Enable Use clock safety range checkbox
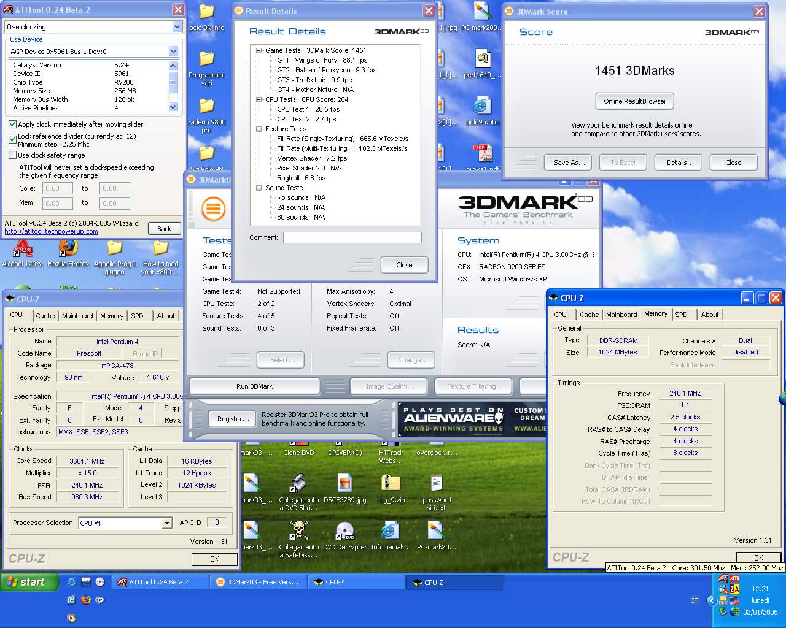Screen dimensions: 786x628 point(12,155)
